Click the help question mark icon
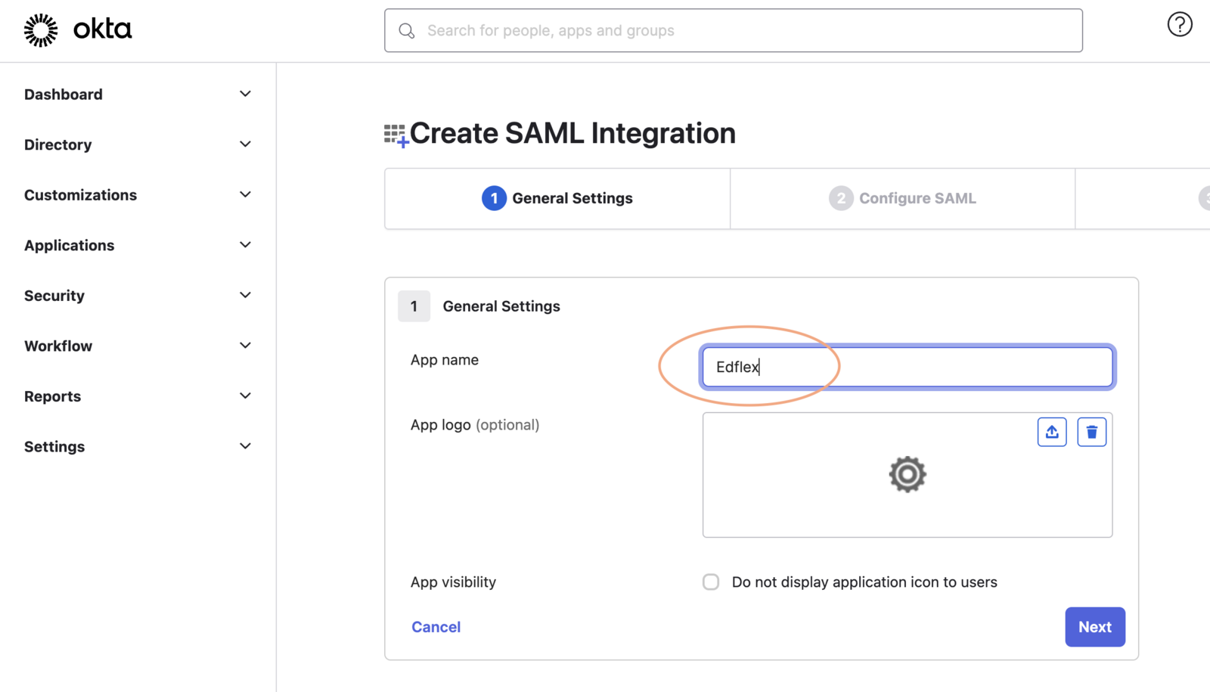Viewport: 1210px width, 692px height. pyautogui.click(x=1179, y=24)
